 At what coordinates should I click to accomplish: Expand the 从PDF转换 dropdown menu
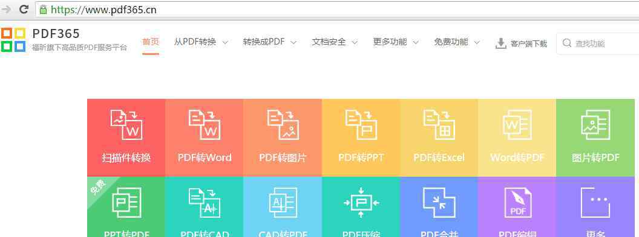[200, 42]
